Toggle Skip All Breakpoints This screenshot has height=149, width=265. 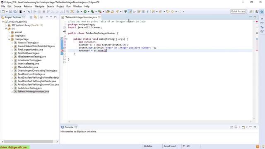point(29,12)
